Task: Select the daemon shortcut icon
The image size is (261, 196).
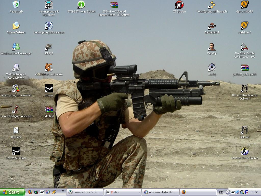Action: pos(49,26)
